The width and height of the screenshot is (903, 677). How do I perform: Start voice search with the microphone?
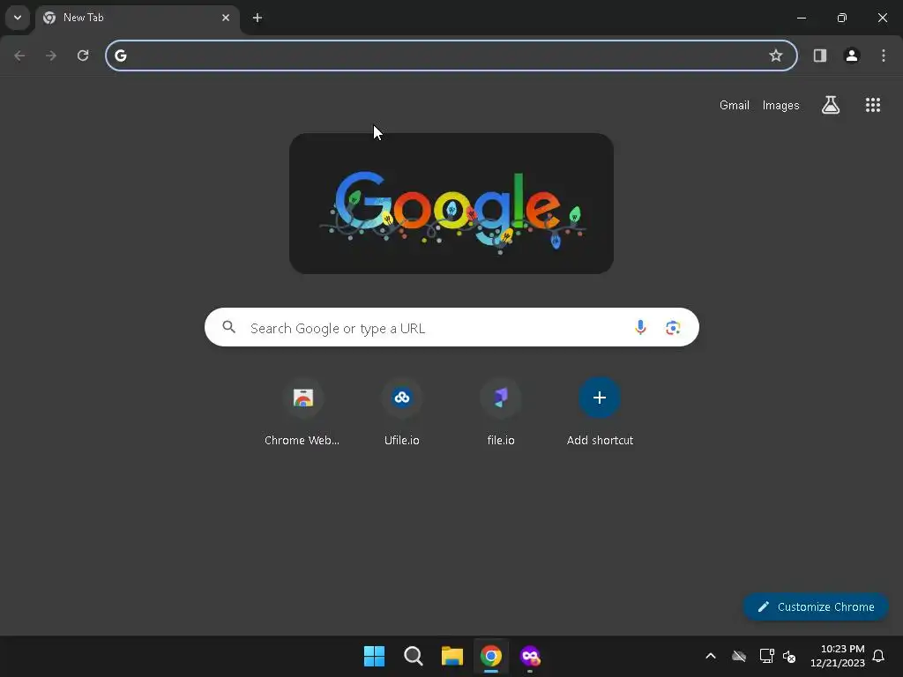640,328
